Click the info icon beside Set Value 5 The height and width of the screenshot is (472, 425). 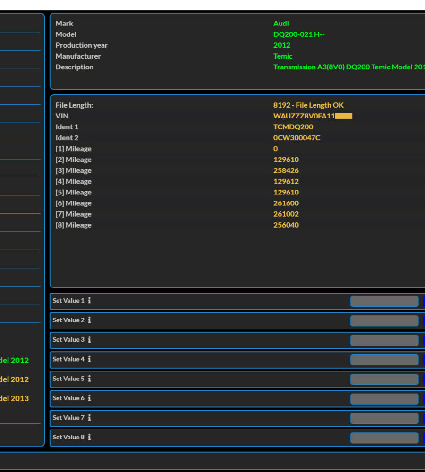89,379
